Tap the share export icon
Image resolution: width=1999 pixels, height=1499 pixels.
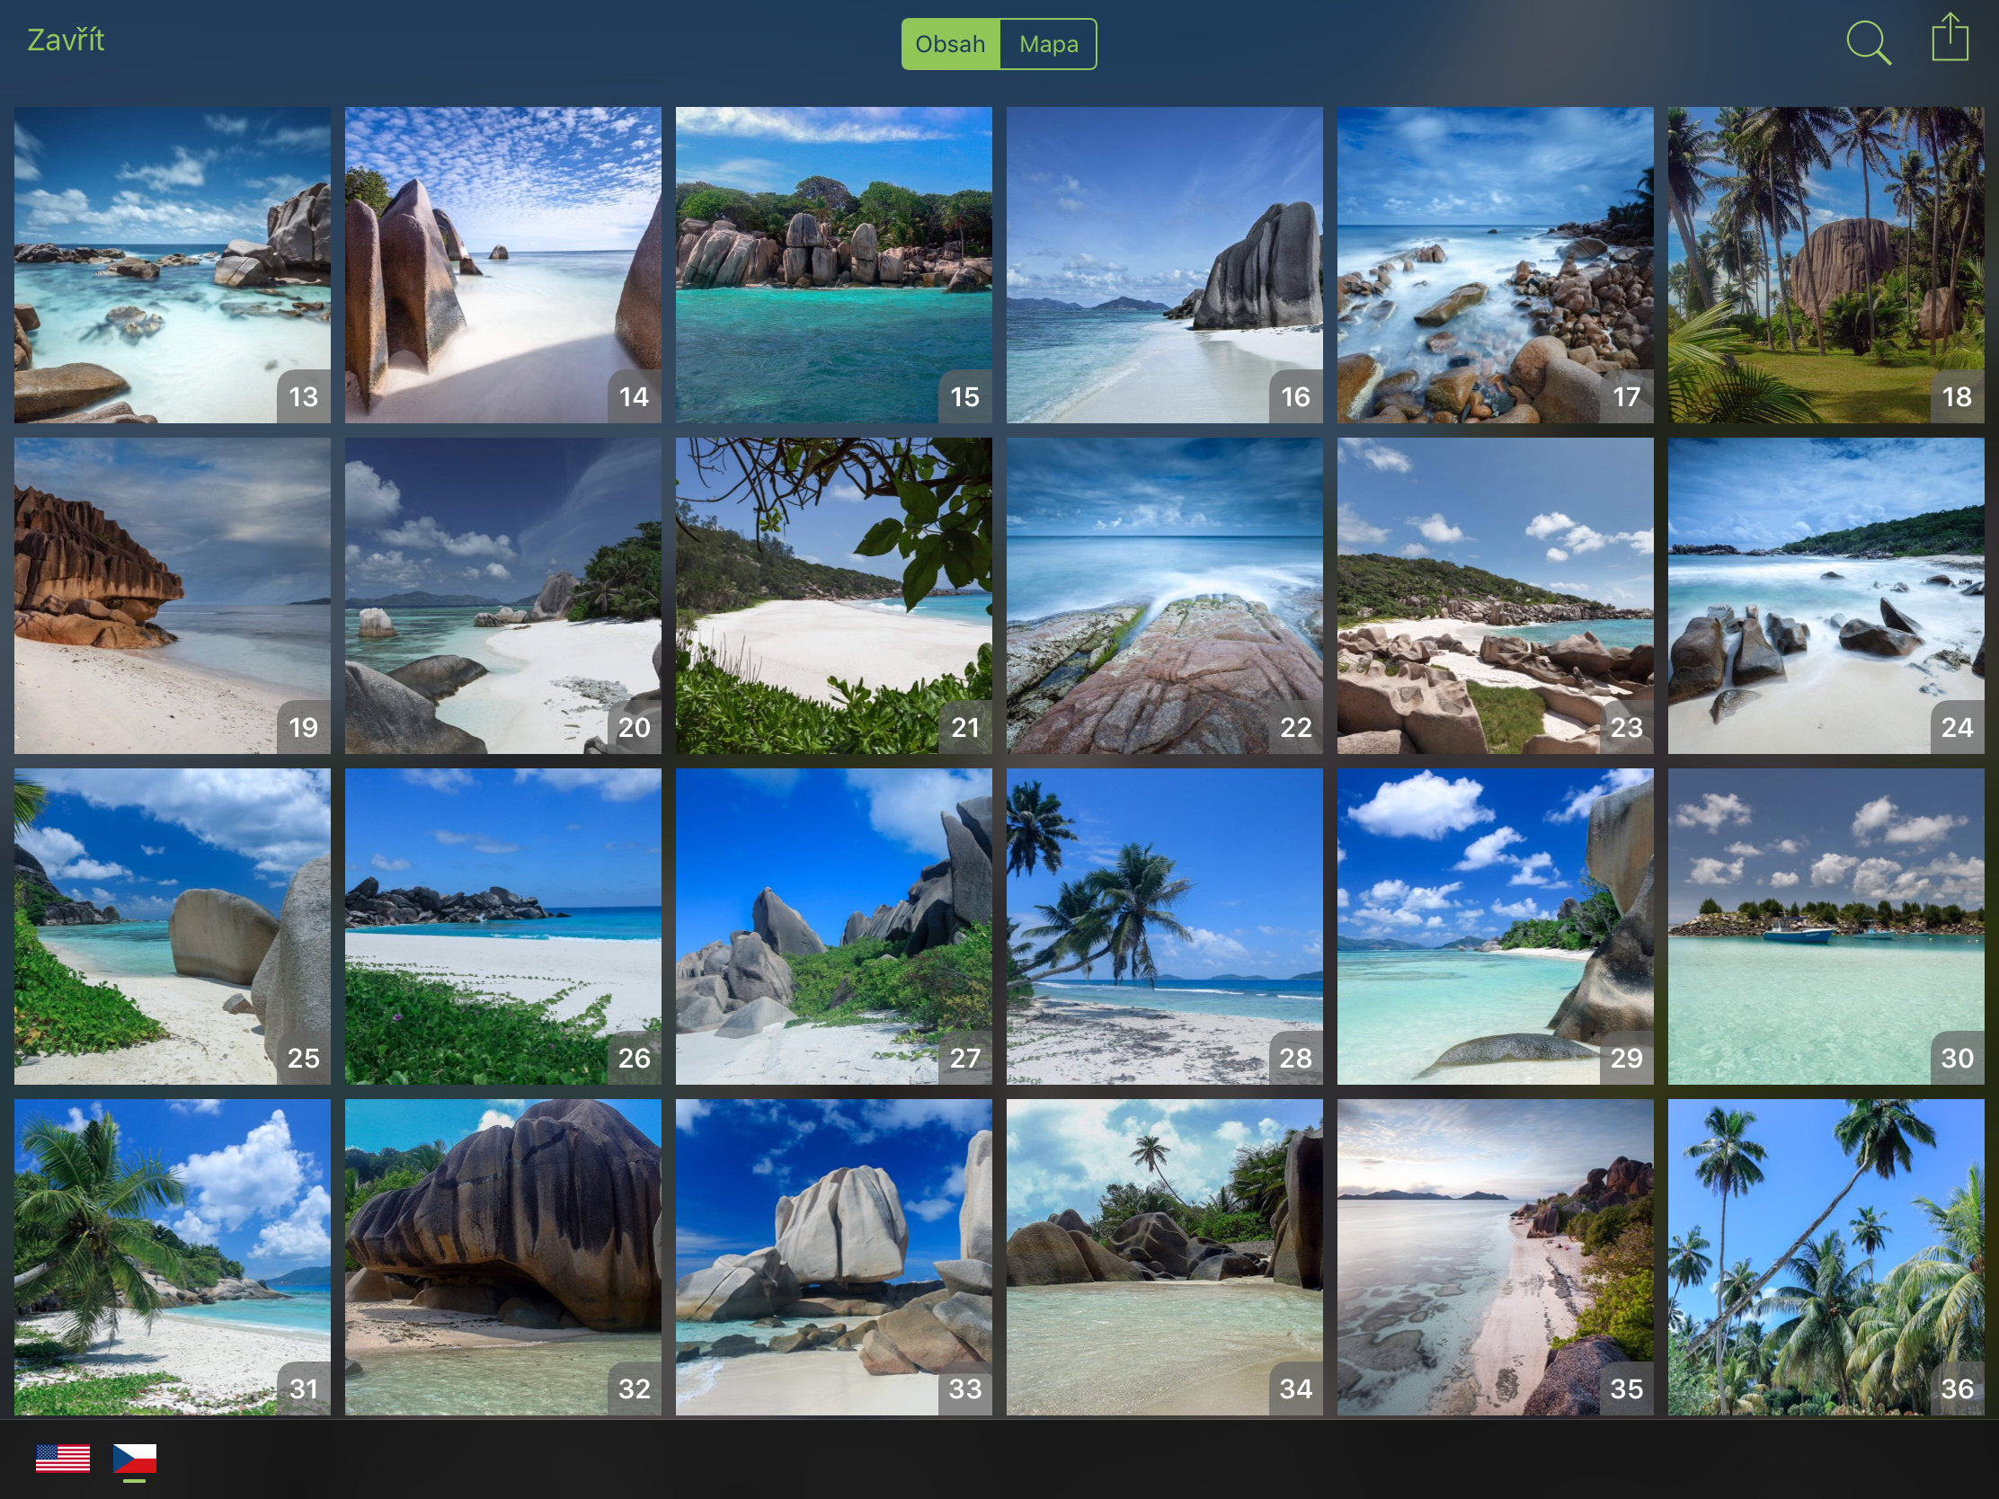[x=1950, y=38]
